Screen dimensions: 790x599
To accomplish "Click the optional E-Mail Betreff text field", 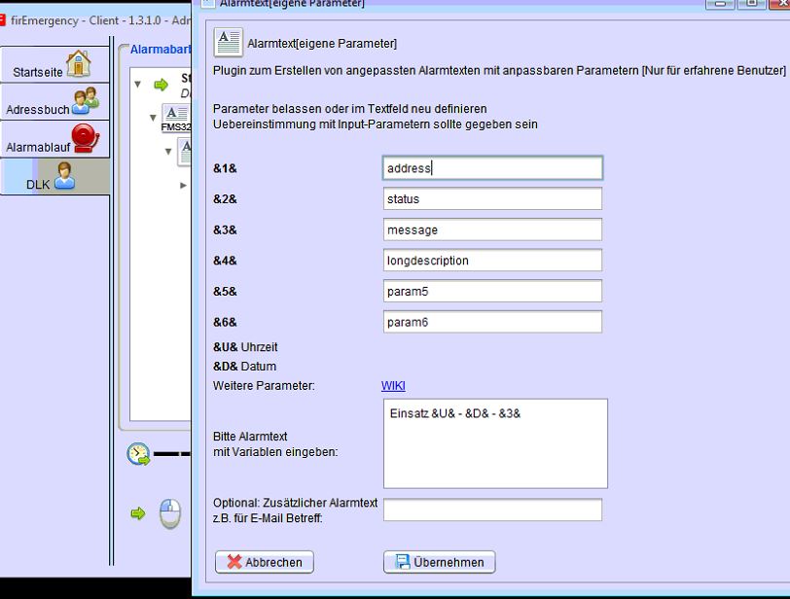I will coord(492,510).
